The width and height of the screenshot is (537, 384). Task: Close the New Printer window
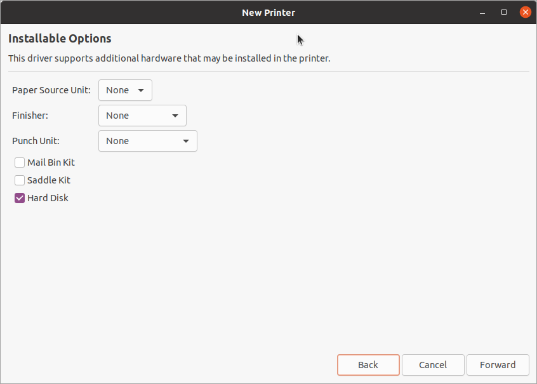coord(525,12)
